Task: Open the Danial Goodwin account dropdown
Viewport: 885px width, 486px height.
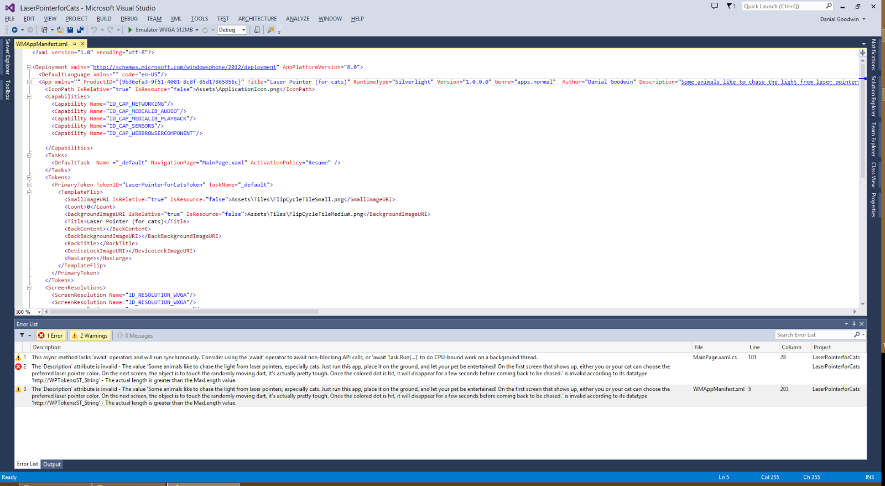Action: [x=842, y=19]
